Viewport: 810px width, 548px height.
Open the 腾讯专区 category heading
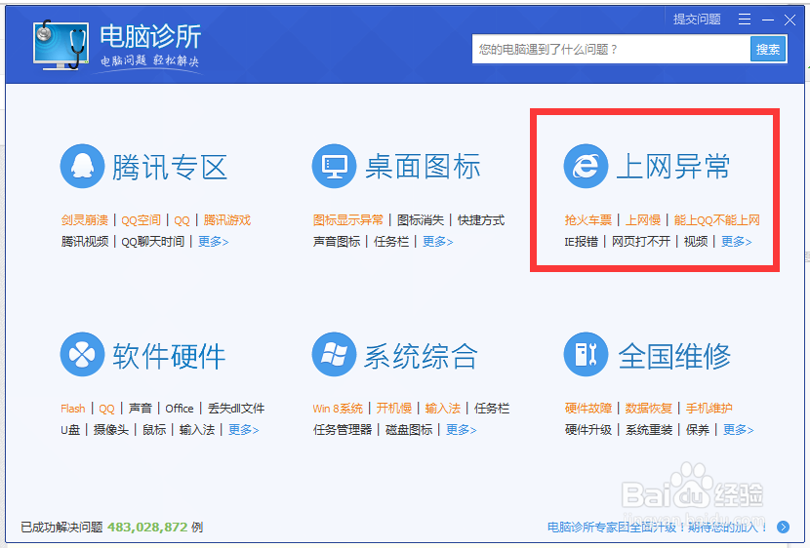170,167
